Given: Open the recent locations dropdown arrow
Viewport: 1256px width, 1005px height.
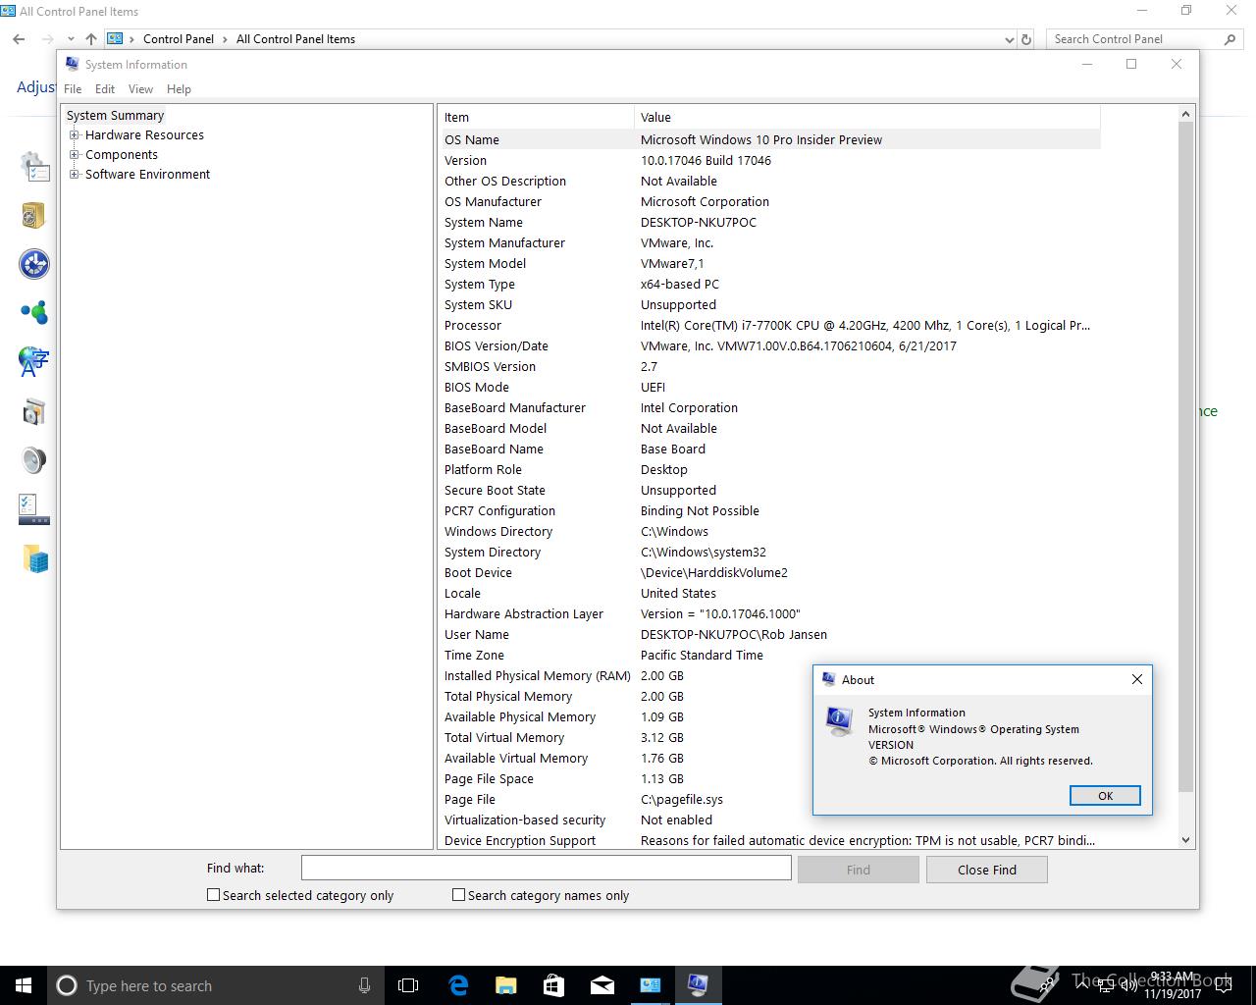Looking at the screenshot, I should pos(69,39).
